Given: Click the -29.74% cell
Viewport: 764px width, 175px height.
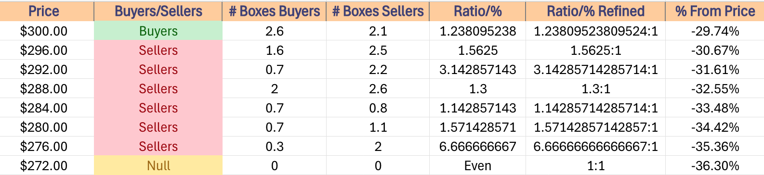Looking at the screenshot, I should tap(715, 31).
